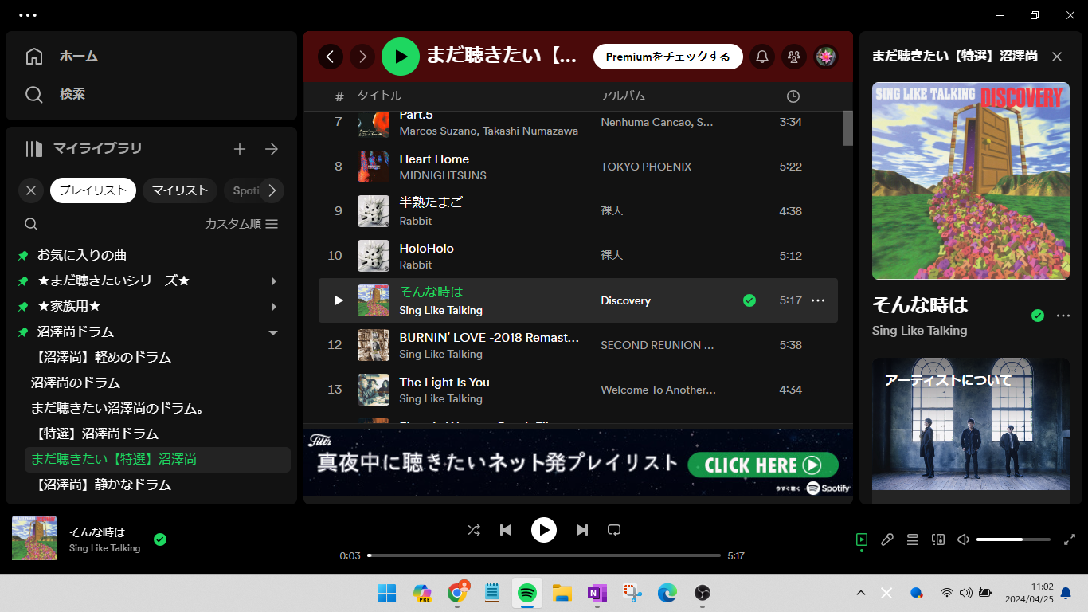Screen dimensions: 1088x612
Task: Click the CLICK HERE ad banner button
Action: pyautogui.click(x=762, y=465)
